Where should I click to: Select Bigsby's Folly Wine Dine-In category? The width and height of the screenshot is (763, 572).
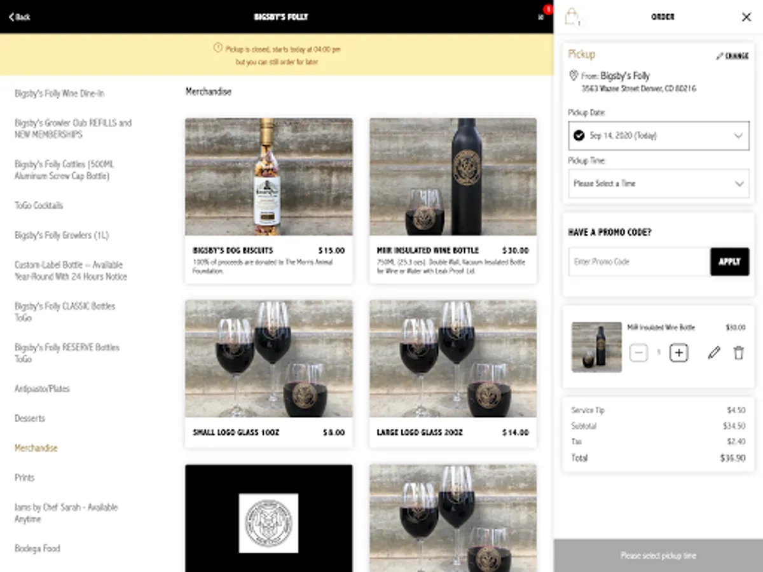pyautogui.click(x=60, y=93)
